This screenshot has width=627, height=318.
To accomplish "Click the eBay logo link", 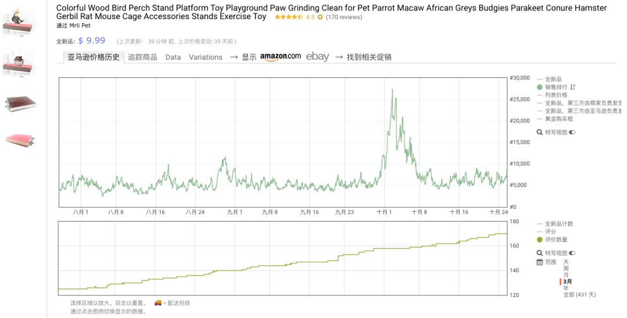I will click(x=318, y=56).
